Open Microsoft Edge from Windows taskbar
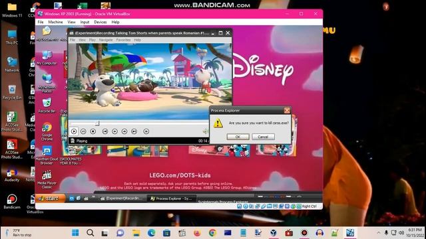 point(151,232)
